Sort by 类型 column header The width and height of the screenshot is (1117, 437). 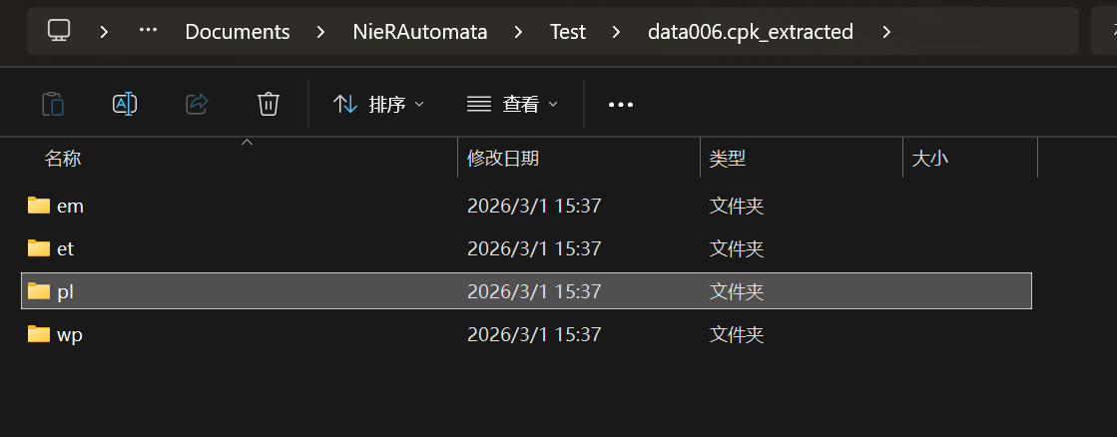pyautogui.click(x=728, y=158)
